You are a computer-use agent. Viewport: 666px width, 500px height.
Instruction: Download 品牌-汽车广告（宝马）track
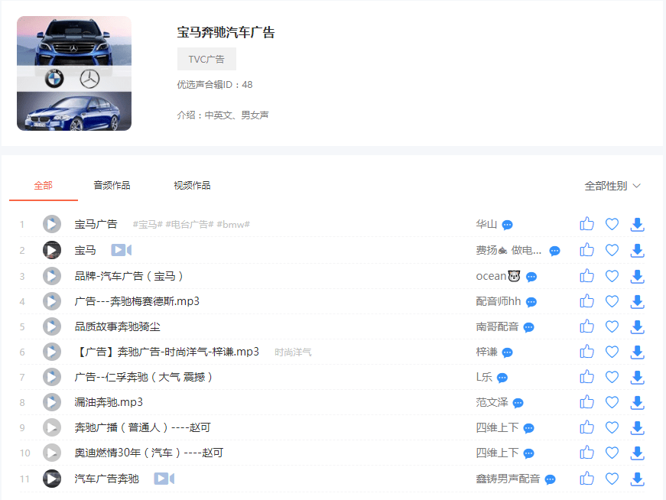point(637,277)
